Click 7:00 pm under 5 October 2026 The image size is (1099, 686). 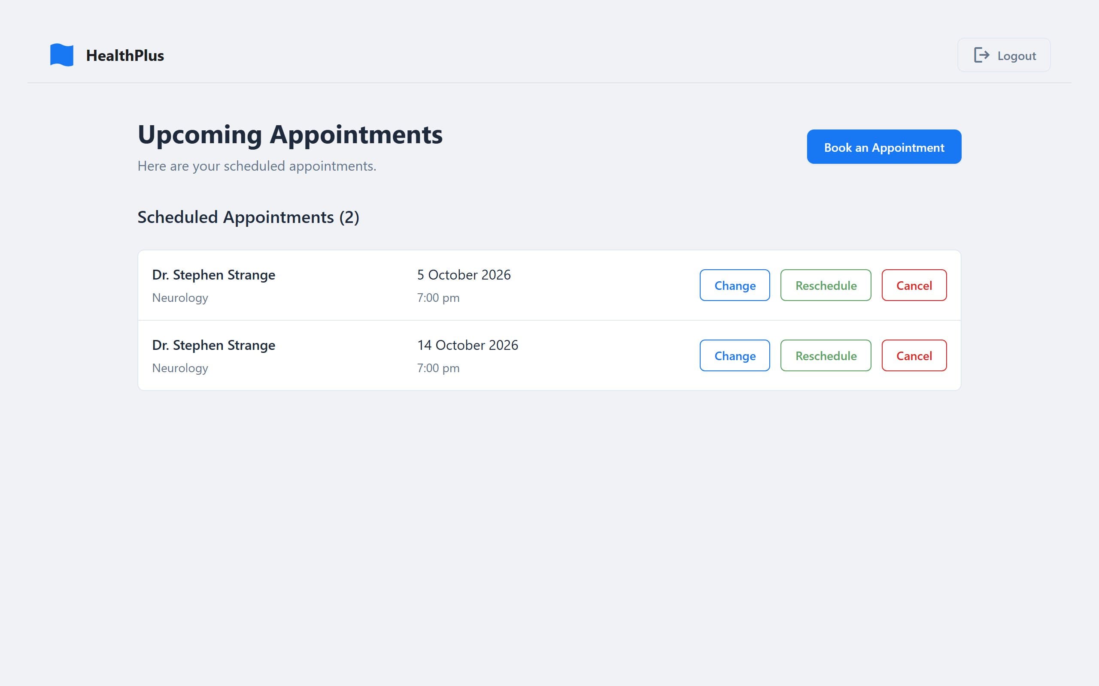point(438,298)
